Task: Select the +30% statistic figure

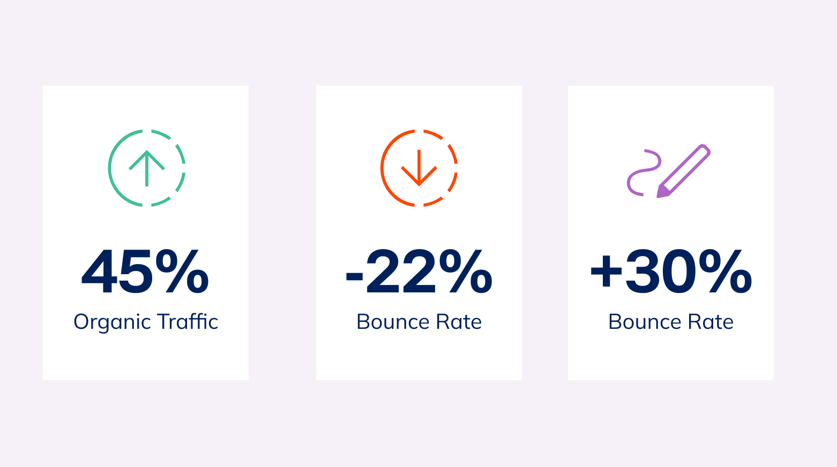Action: point(671,271)
